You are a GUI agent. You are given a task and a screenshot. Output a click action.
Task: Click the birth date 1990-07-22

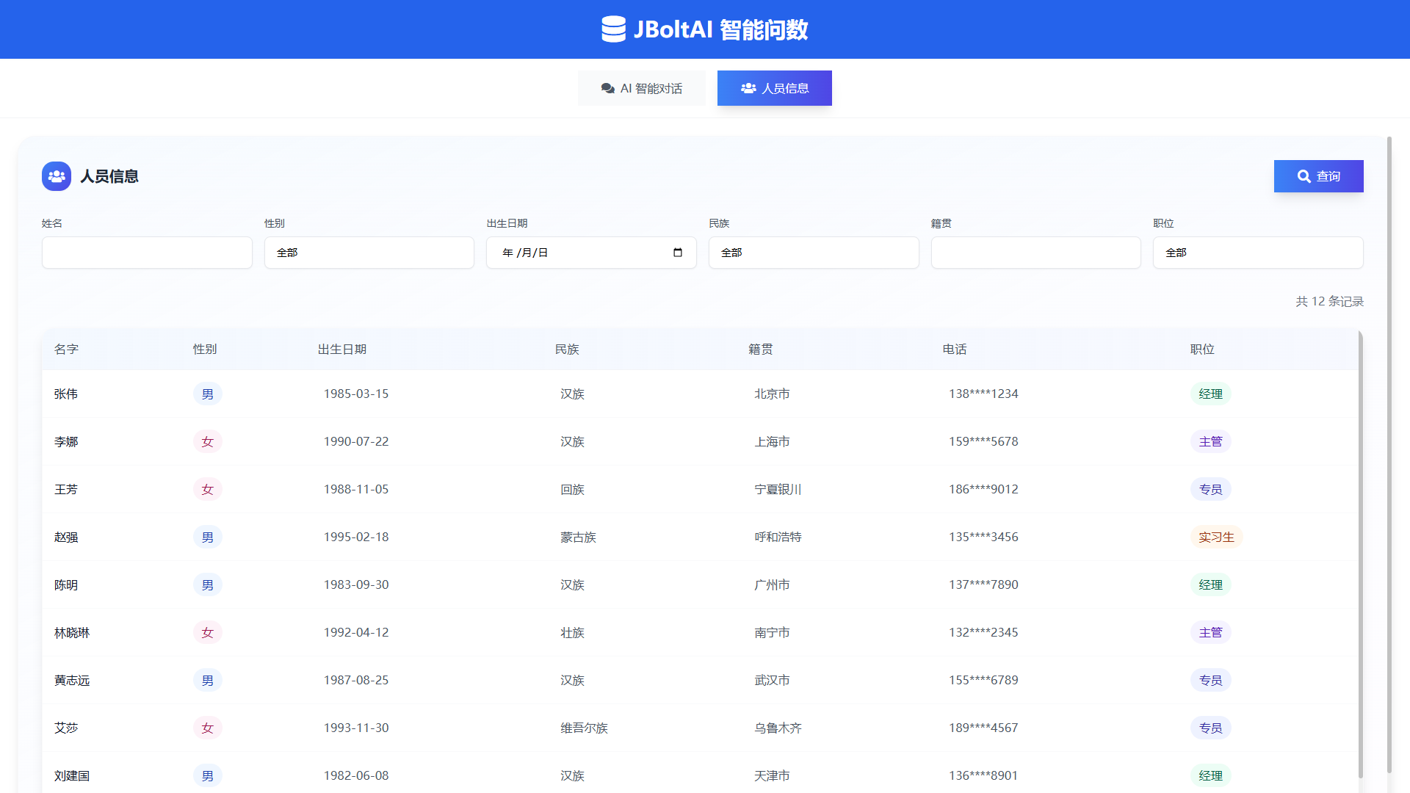356,442
